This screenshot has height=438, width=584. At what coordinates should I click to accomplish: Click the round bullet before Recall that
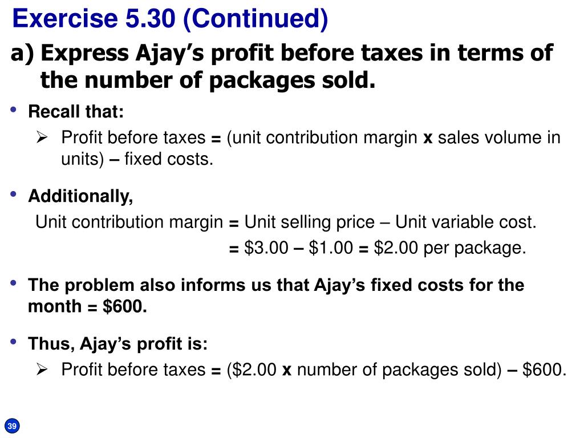click(x=14, y=109)
